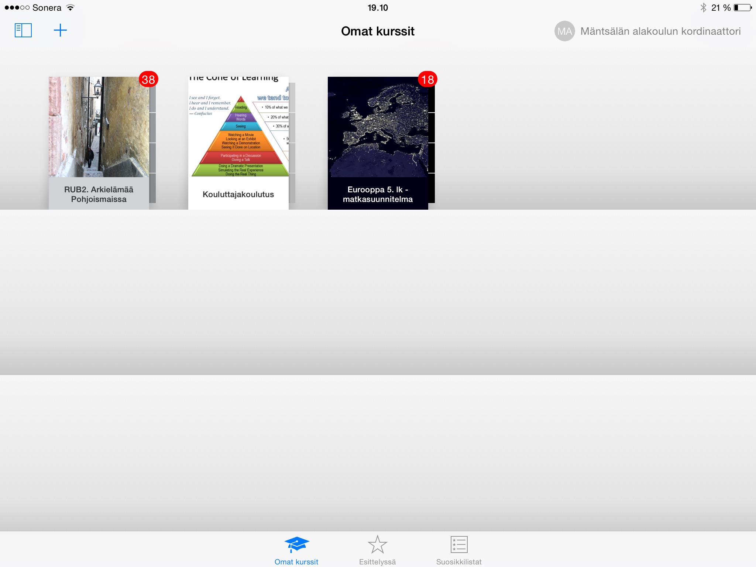Tap the battery indicator icon
This screenshot has height=567, width=756.
pyautogui.click(x=742, y=8)
